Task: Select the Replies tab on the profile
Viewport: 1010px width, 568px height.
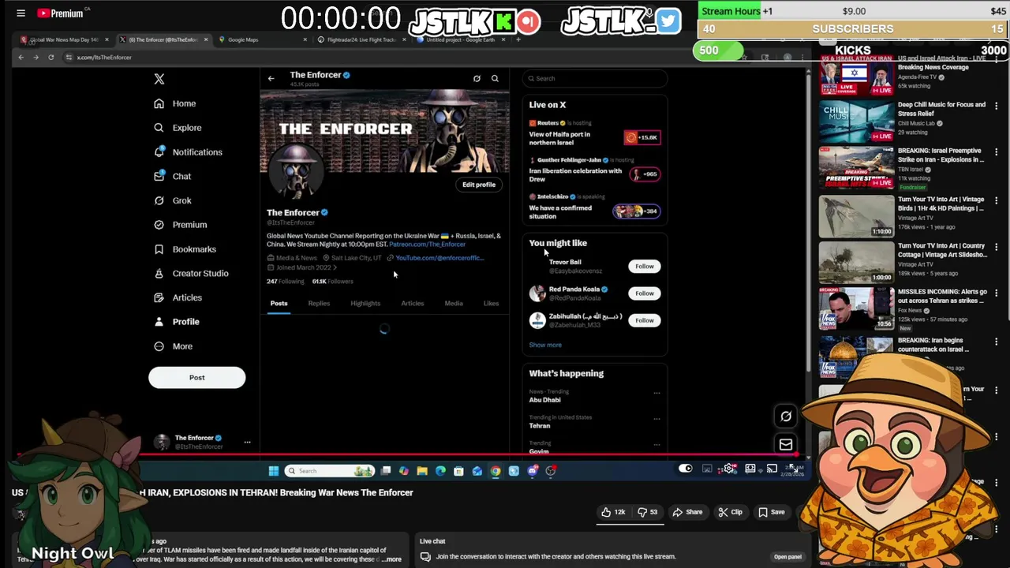Action: [319, 304]
